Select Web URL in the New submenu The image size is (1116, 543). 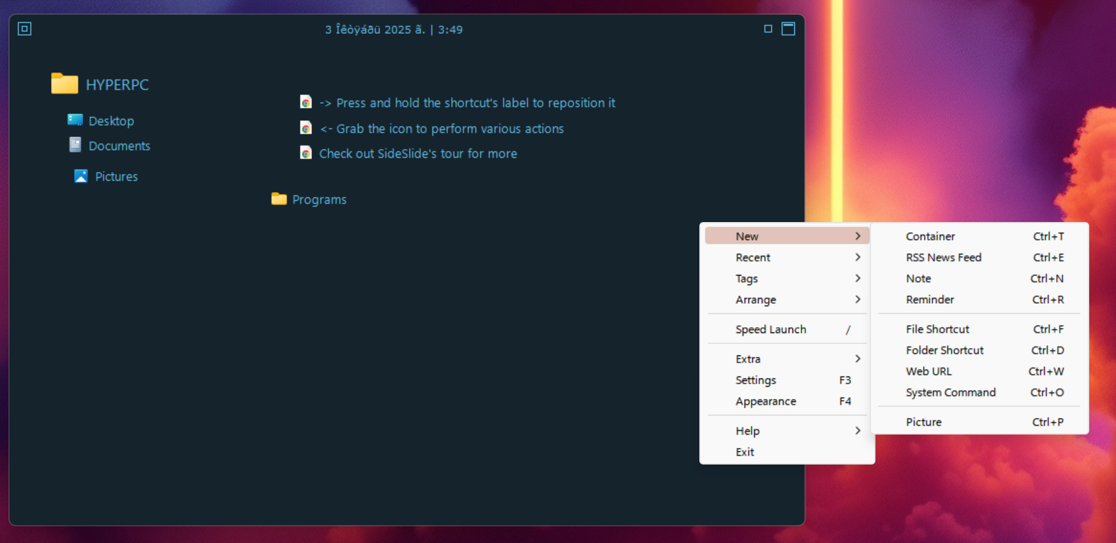(928, 371)
